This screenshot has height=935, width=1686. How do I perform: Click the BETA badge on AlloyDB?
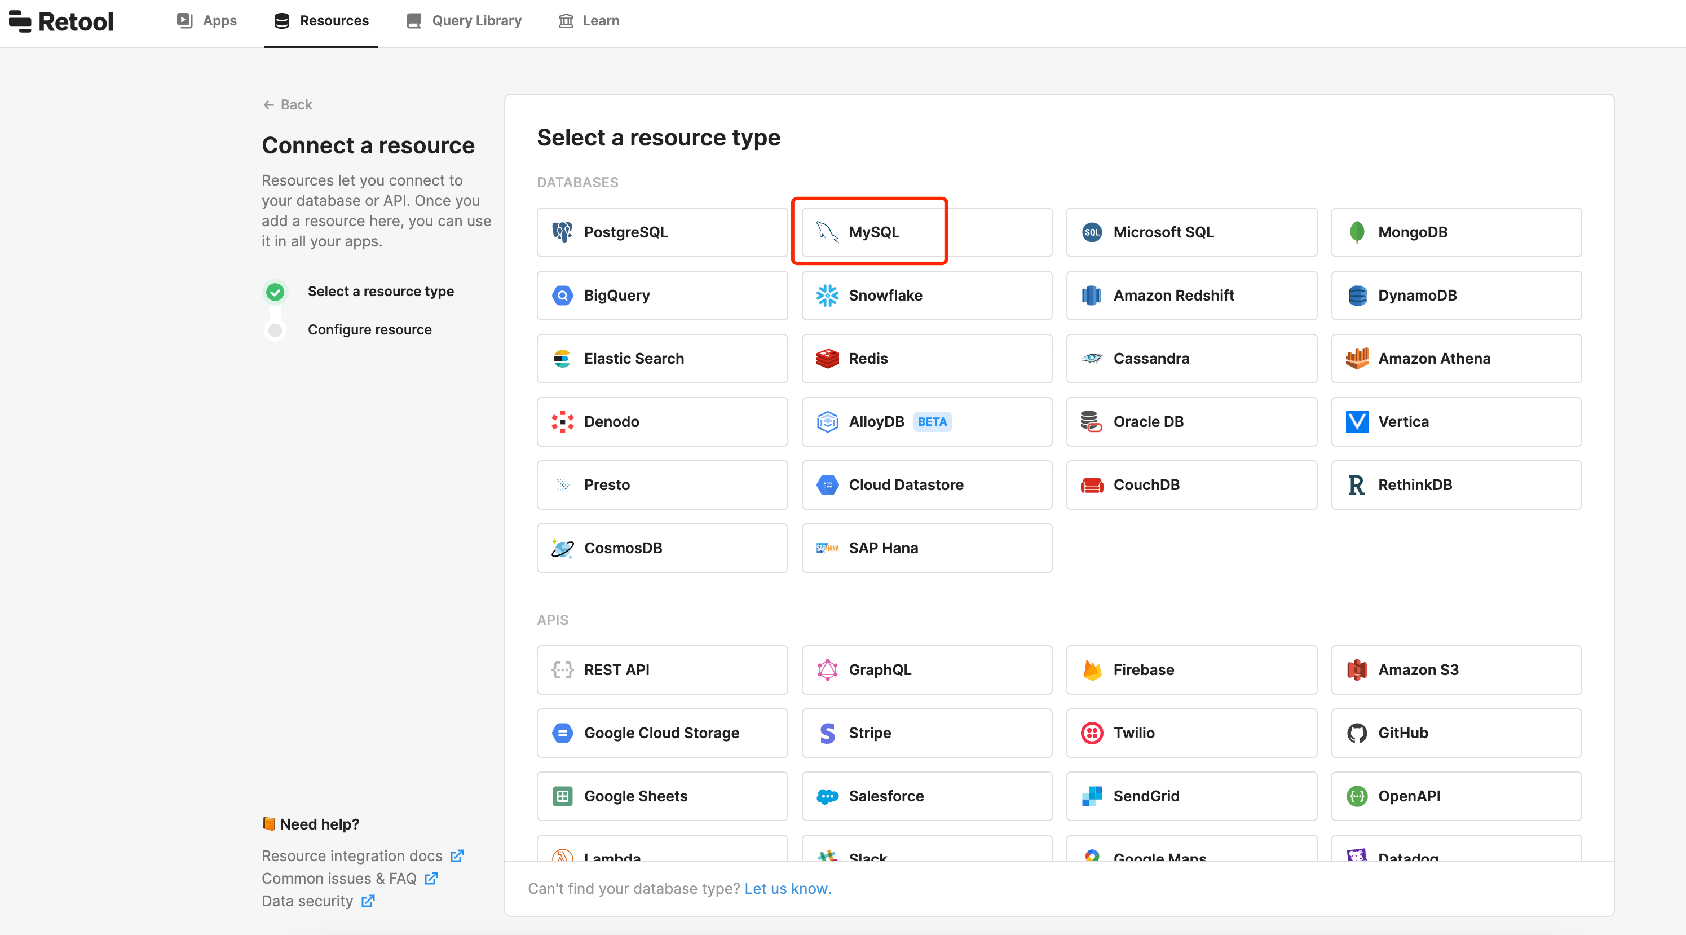932,422
